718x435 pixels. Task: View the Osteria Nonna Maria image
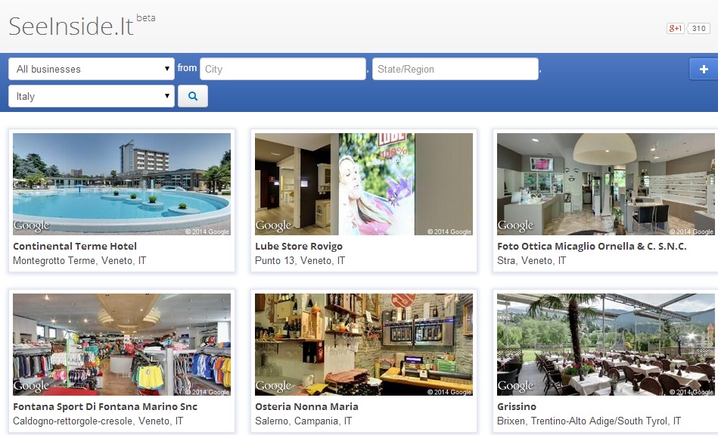[x=363, y=344]
